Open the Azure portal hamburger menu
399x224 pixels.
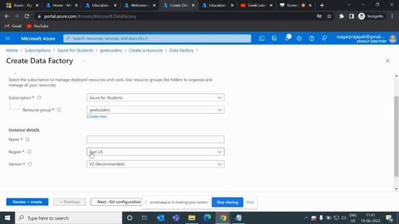pos(7,39)
